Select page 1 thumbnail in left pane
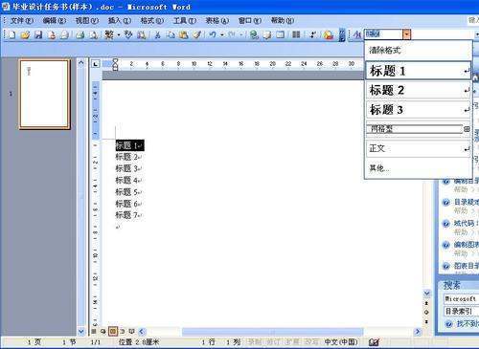479x349 pixels. click(x=45, y=94)
